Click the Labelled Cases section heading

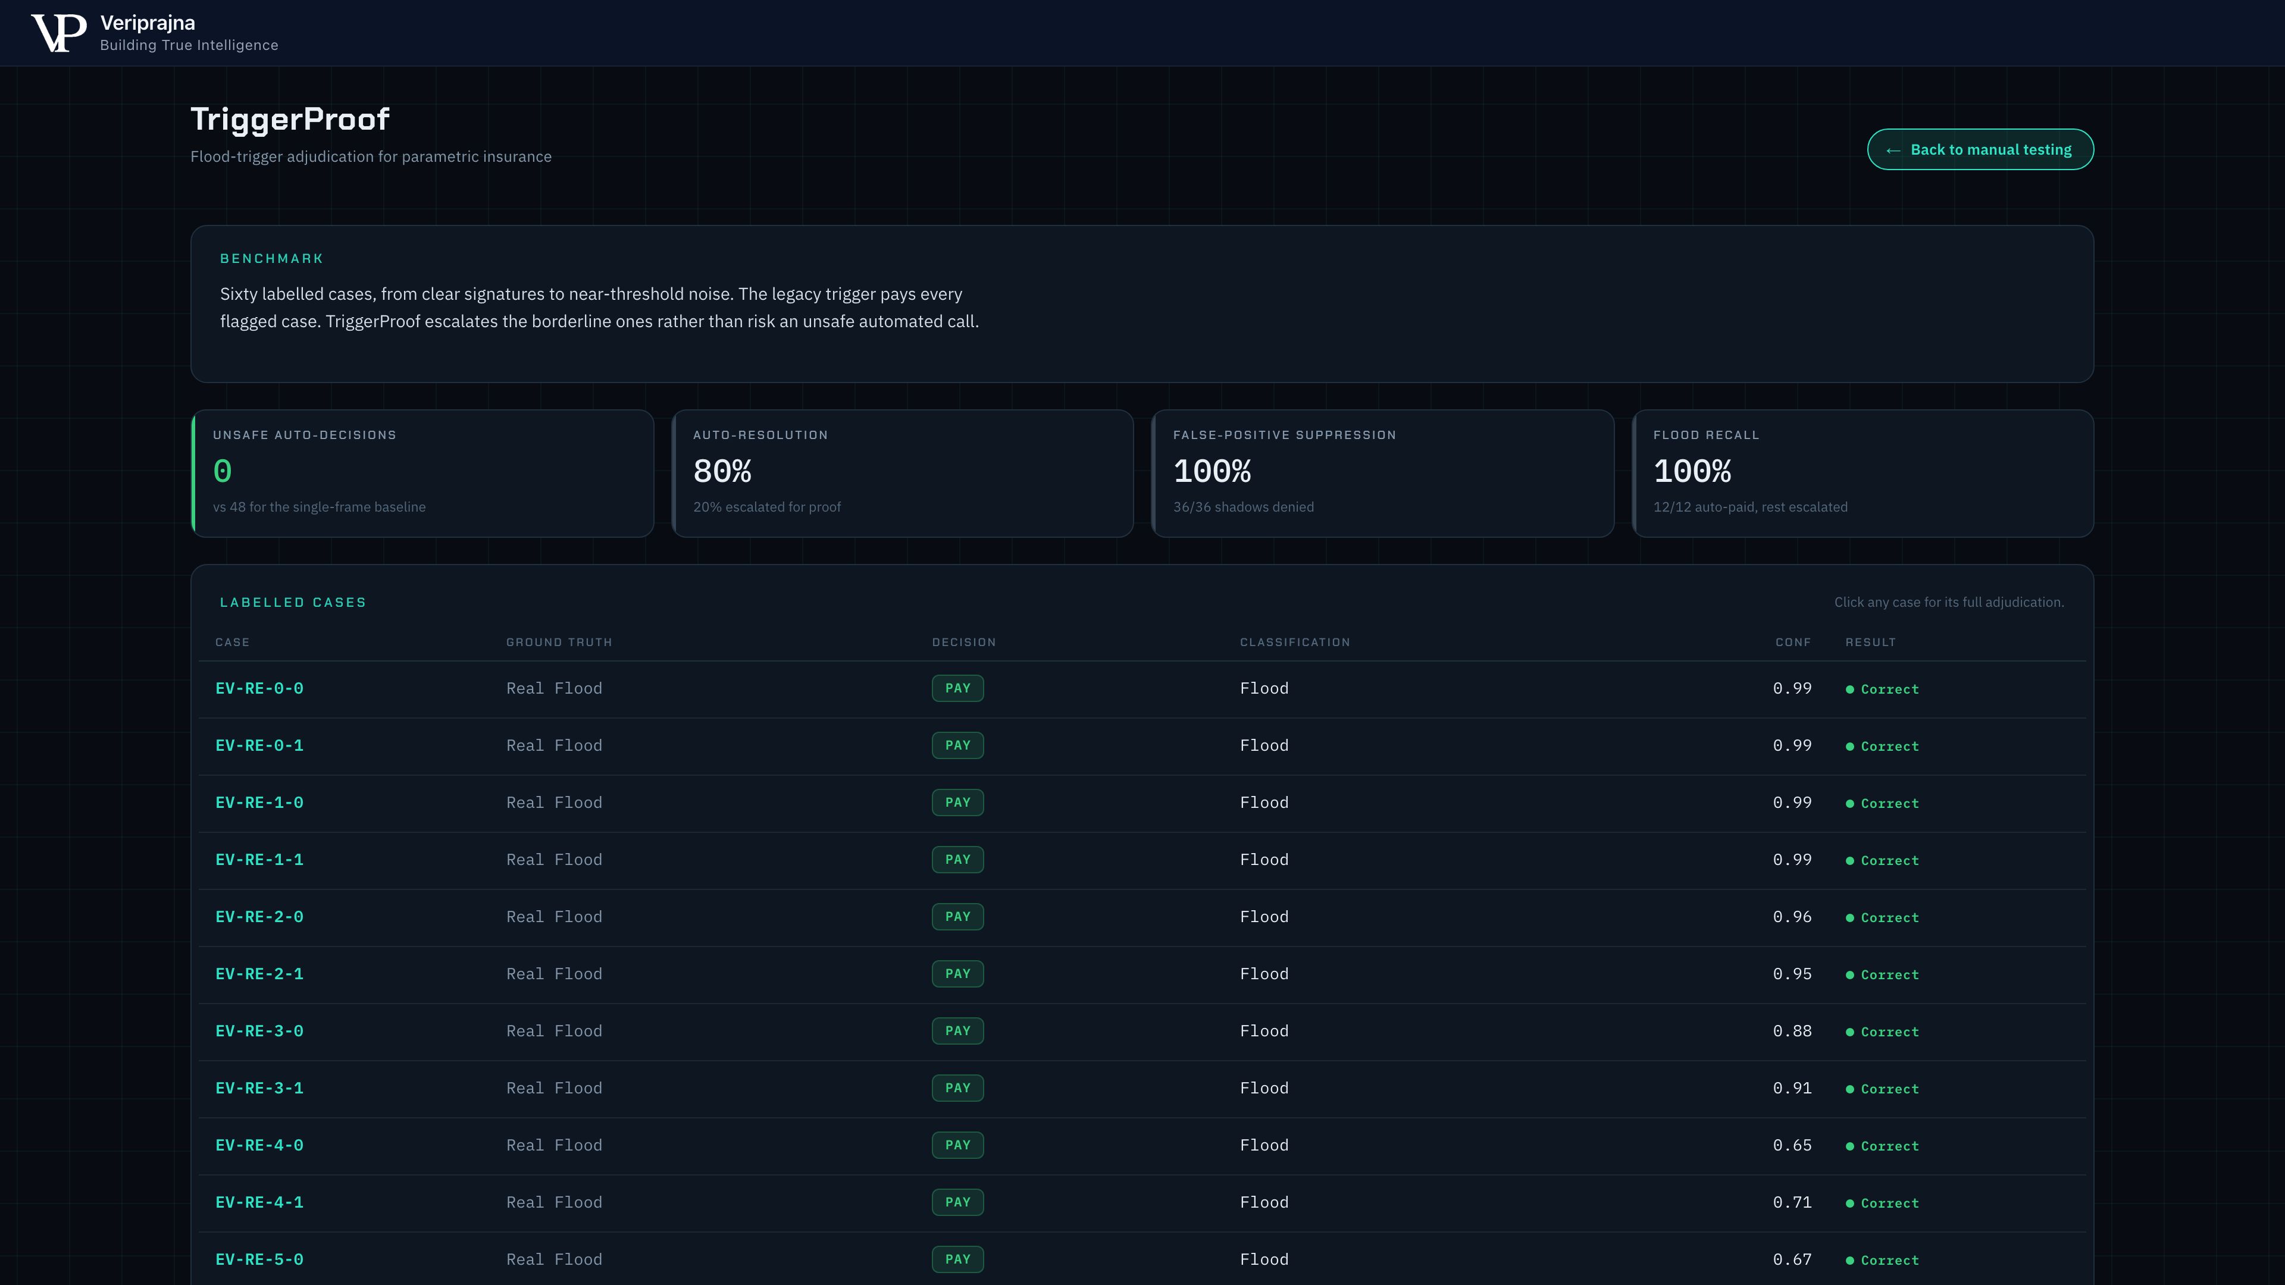[293, 603]
